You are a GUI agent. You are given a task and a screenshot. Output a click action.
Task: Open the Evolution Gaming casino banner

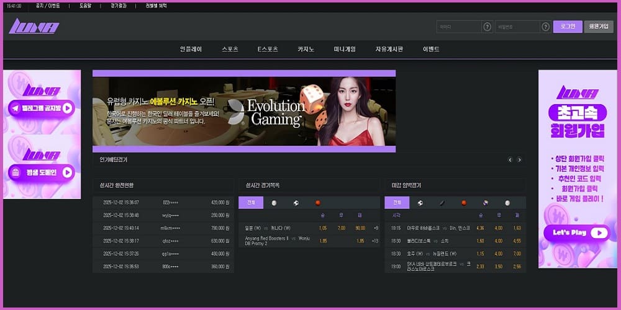[x=243, y=112]
